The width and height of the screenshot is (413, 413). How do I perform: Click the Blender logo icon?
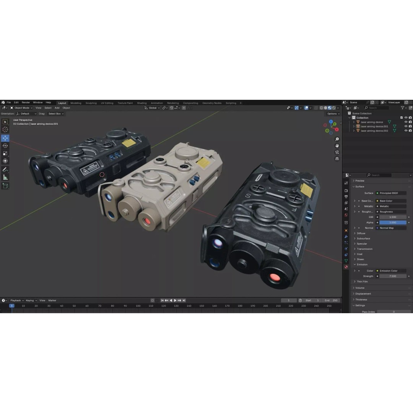[3, 102]
